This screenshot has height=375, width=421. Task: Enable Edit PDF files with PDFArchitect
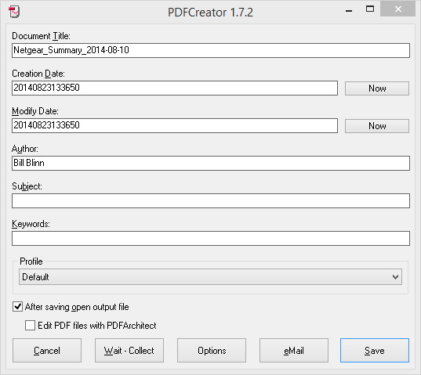pos(30,325)
